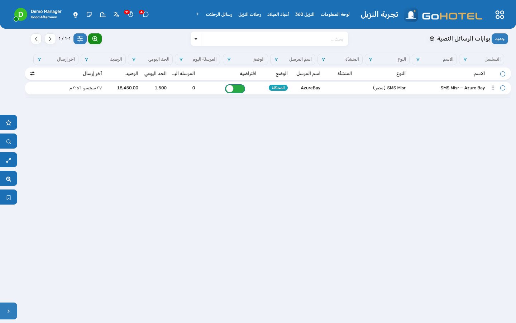Sort by the الرصيد column header
The height and width of the screenshot is (323, 516).
pyautogui.click(x=132, y=74)
